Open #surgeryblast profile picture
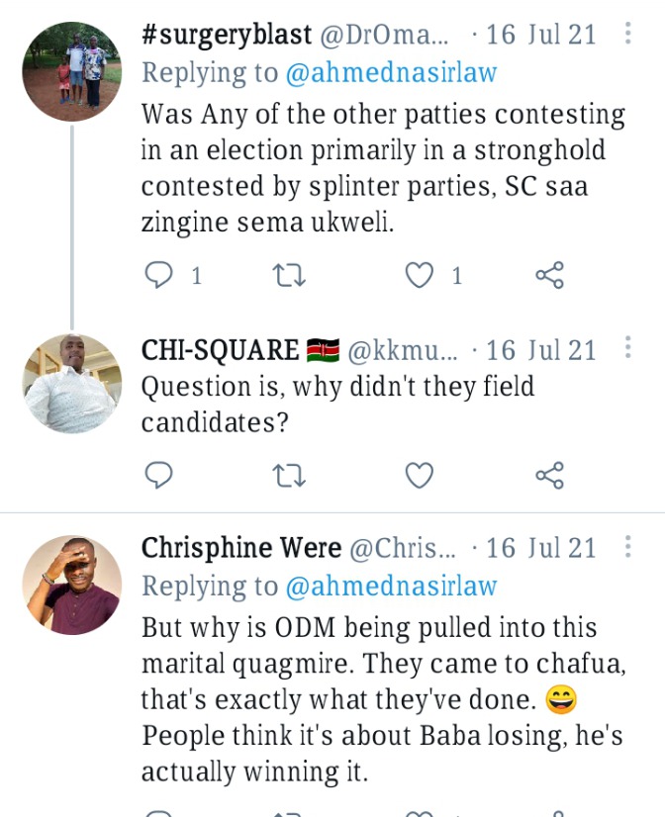The image size is (665, 817). coord(71,71)
